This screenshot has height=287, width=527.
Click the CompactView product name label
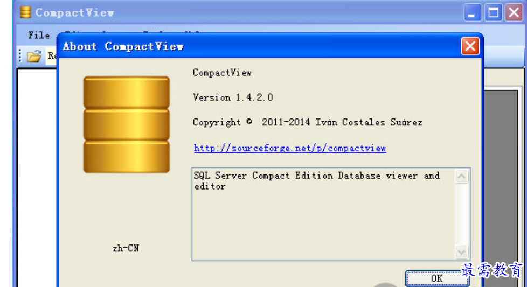click(x=222, y=73)
